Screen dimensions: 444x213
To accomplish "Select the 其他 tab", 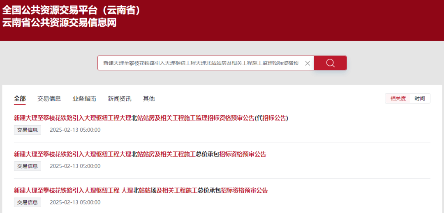I will [x=149, y=98].
